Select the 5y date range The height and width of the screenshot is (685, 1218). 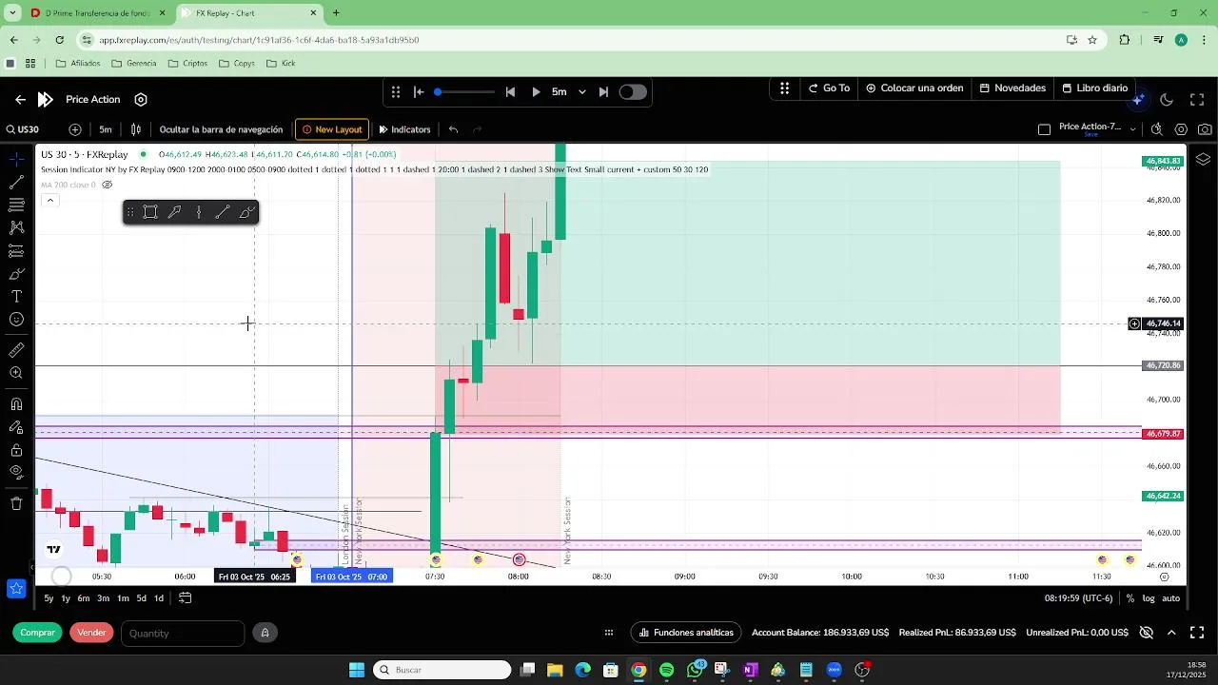[x=49, y=598]
